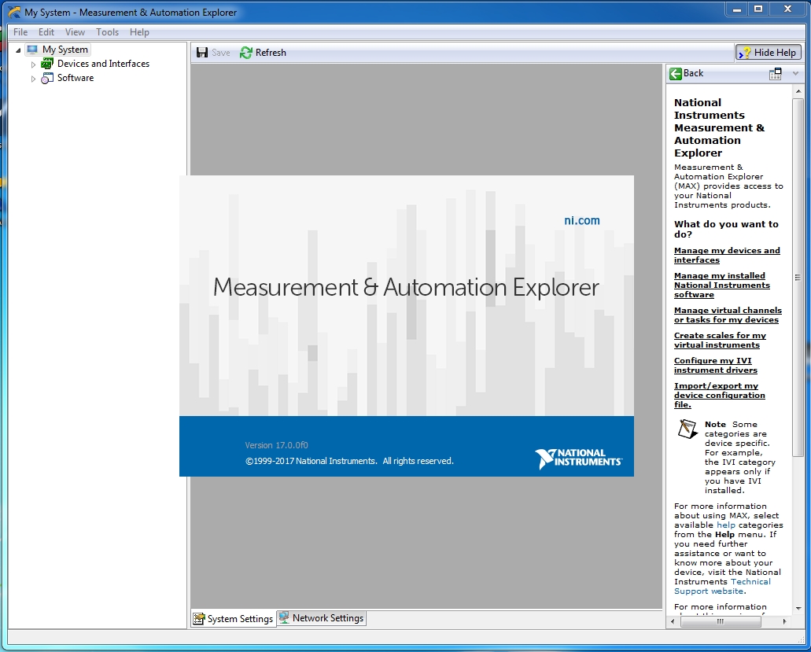
Task: Click the help pane layout icon
Action: click(776, 74)
